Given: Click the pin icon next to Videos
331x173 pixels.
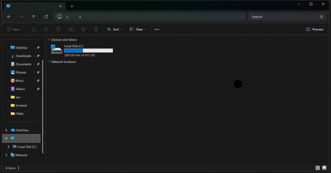Looking at the screenshot, I should [x=38, y=89].
